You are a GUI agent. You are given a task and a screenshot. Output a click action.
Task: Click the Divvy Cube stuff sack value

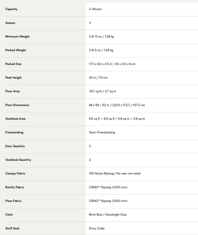pyautogui.click(x=97, y=228)
